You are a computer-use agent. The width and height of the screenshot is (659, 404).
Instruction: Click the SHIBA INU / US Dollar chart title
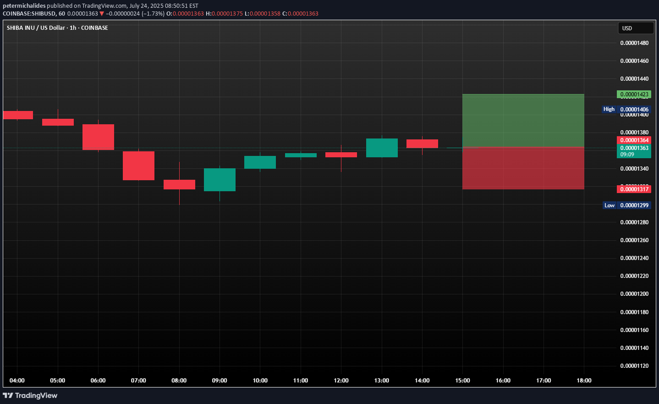57,28
